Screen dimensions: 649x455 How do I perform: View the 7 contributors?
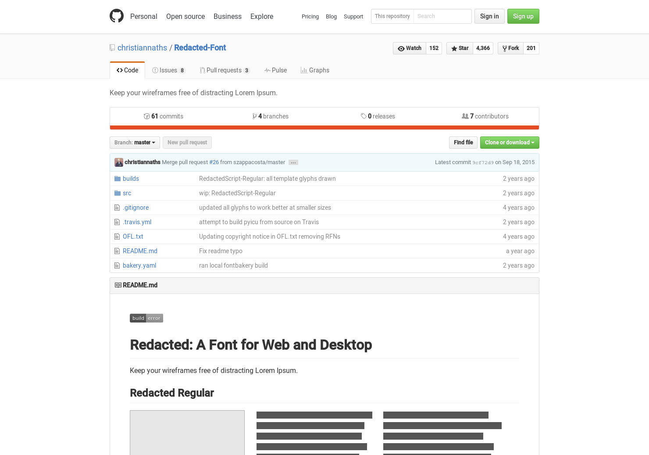pyautogui.click(x=485, y=116)
